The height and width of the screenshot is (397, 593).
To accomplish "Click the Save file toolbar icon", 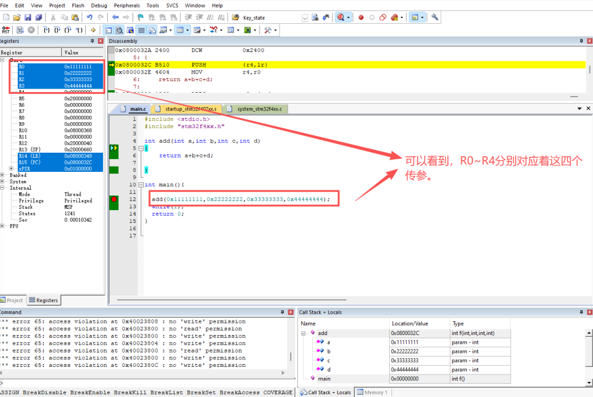I will click(x=27, y=17).
